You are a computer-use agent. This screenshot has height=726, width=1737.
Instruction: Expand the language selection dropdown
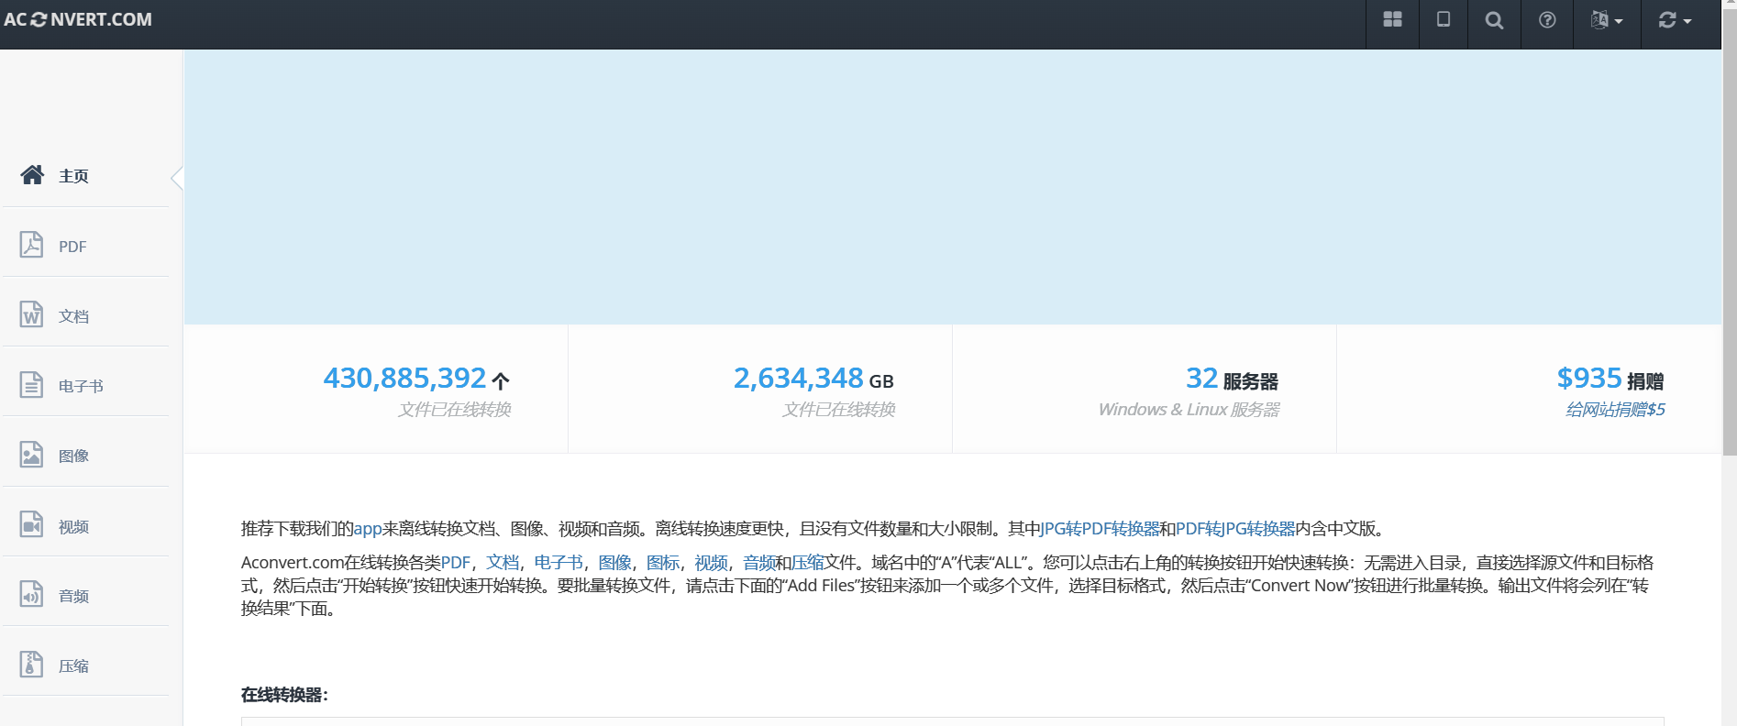tap(1607, 20)
